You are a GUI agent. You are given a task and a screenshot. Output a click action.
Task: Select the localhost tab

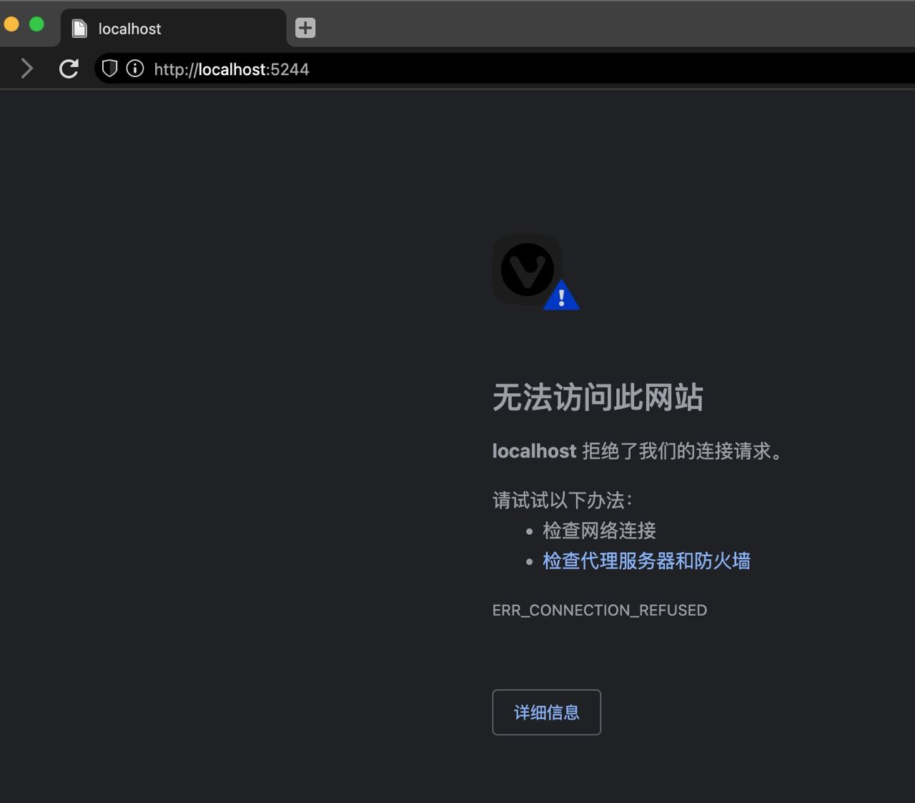(173, 28)
